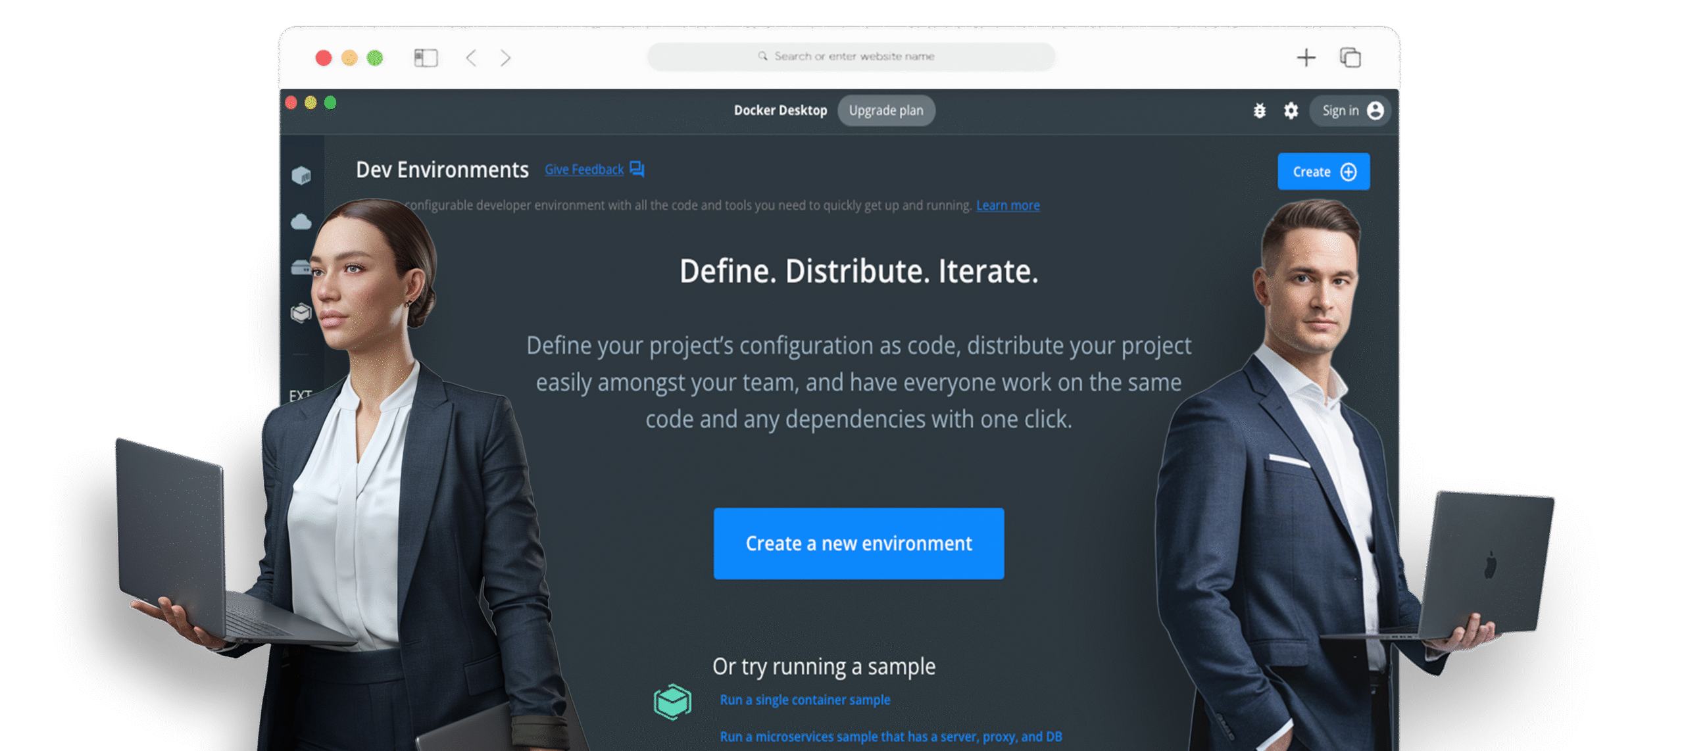Show the browser tab overview

click(x=1350, y=58)
